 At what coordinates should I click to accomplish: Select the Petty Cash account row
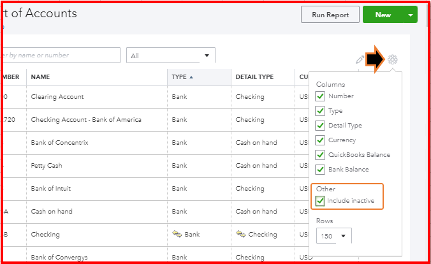[47, 166]
